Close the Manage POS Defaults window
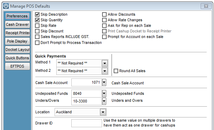The width and height of the screenshot is (214, 130). coord(206,6)
